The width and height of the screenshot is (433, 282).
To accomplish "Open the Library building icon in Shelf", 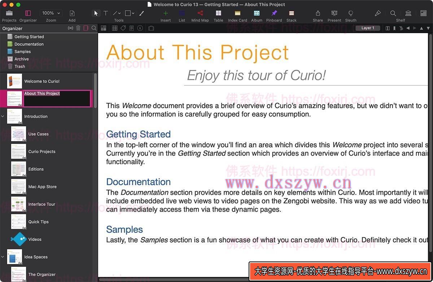I will click(408, 13).
